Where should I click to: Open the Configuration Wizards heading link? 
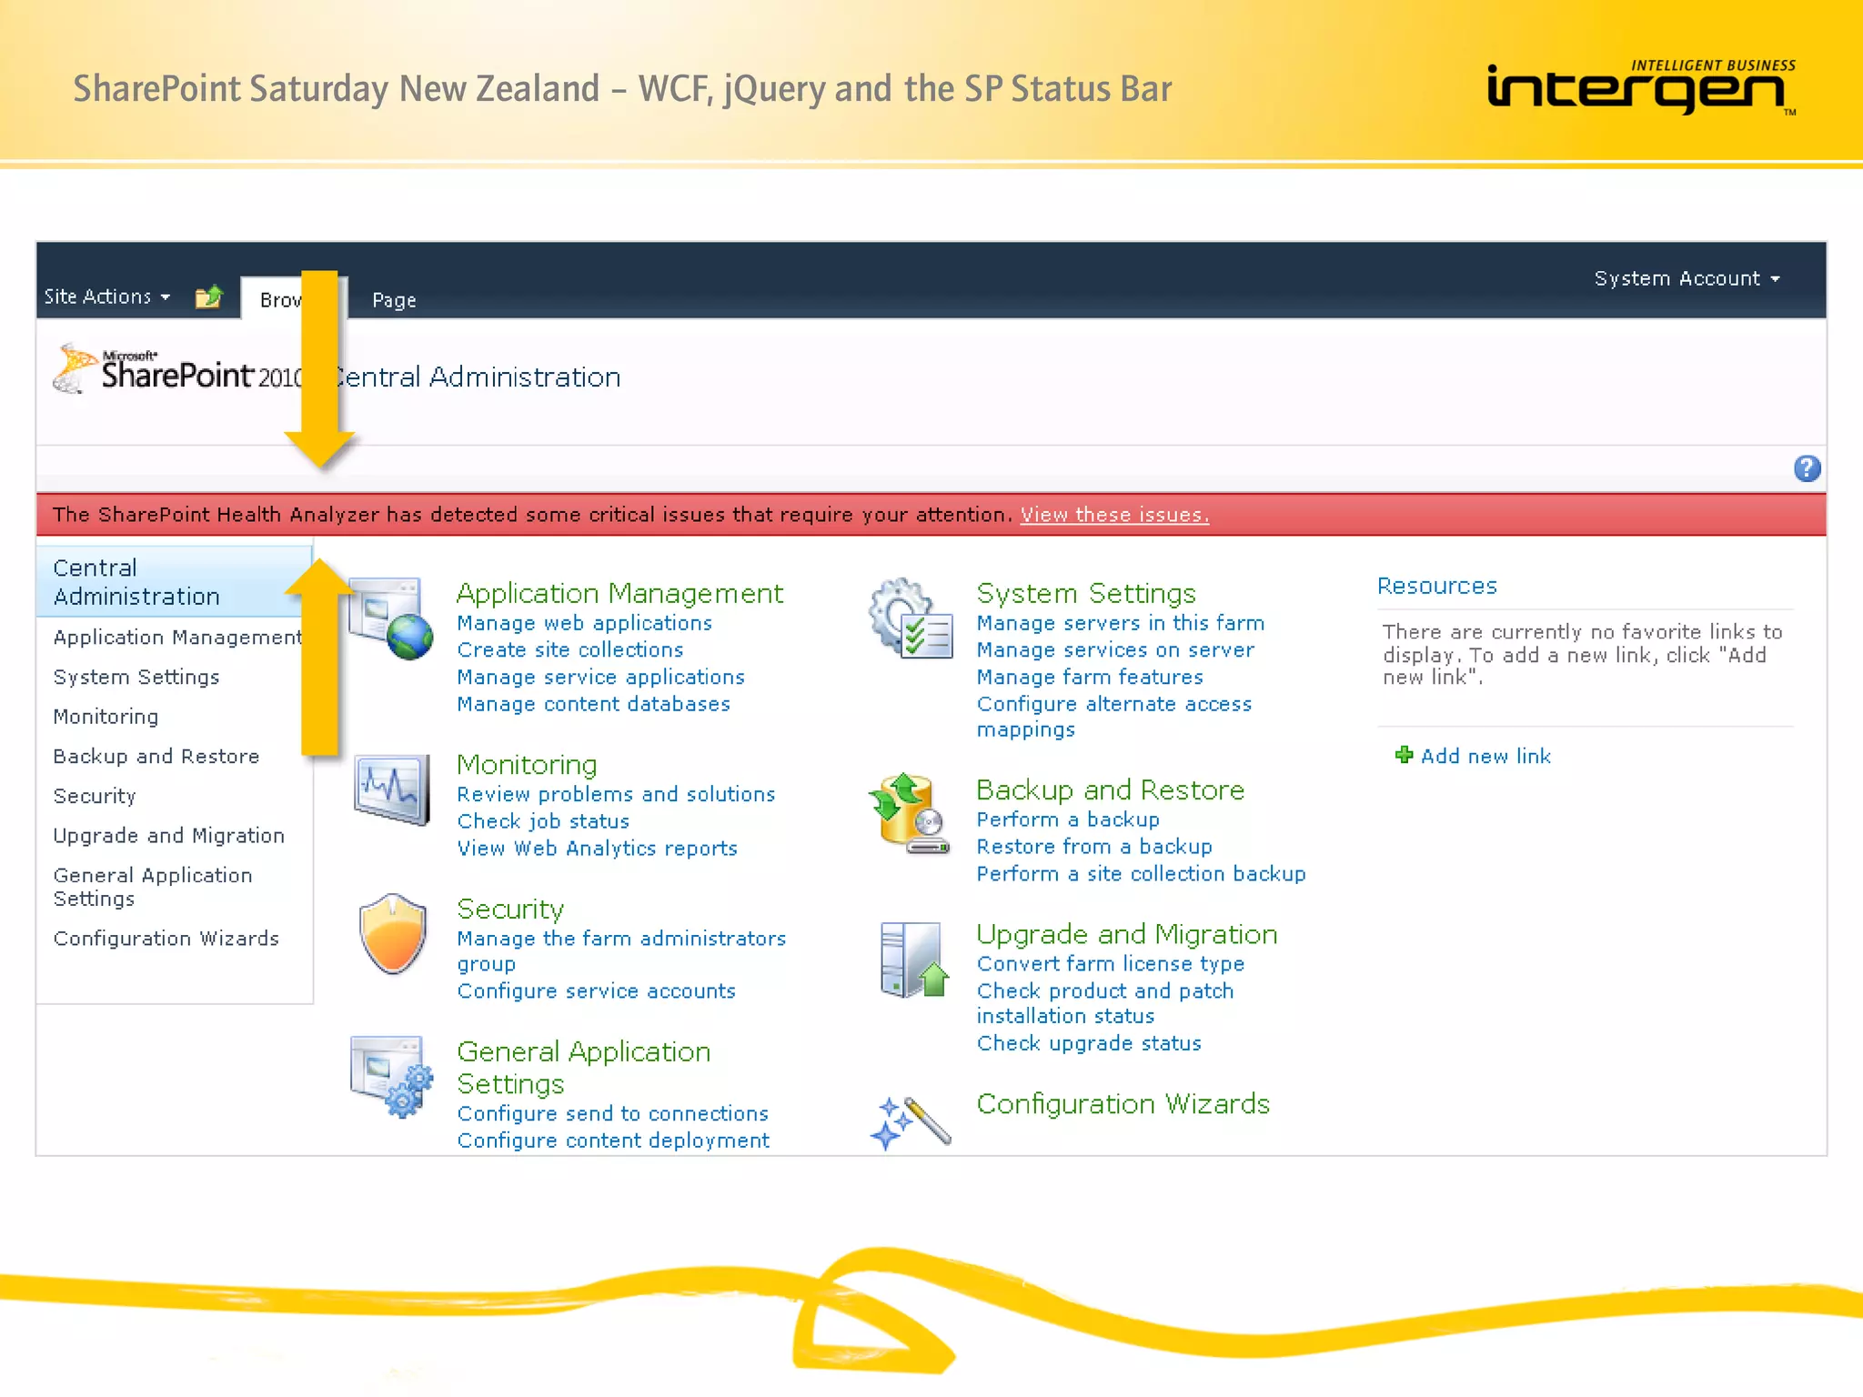1123,1104
